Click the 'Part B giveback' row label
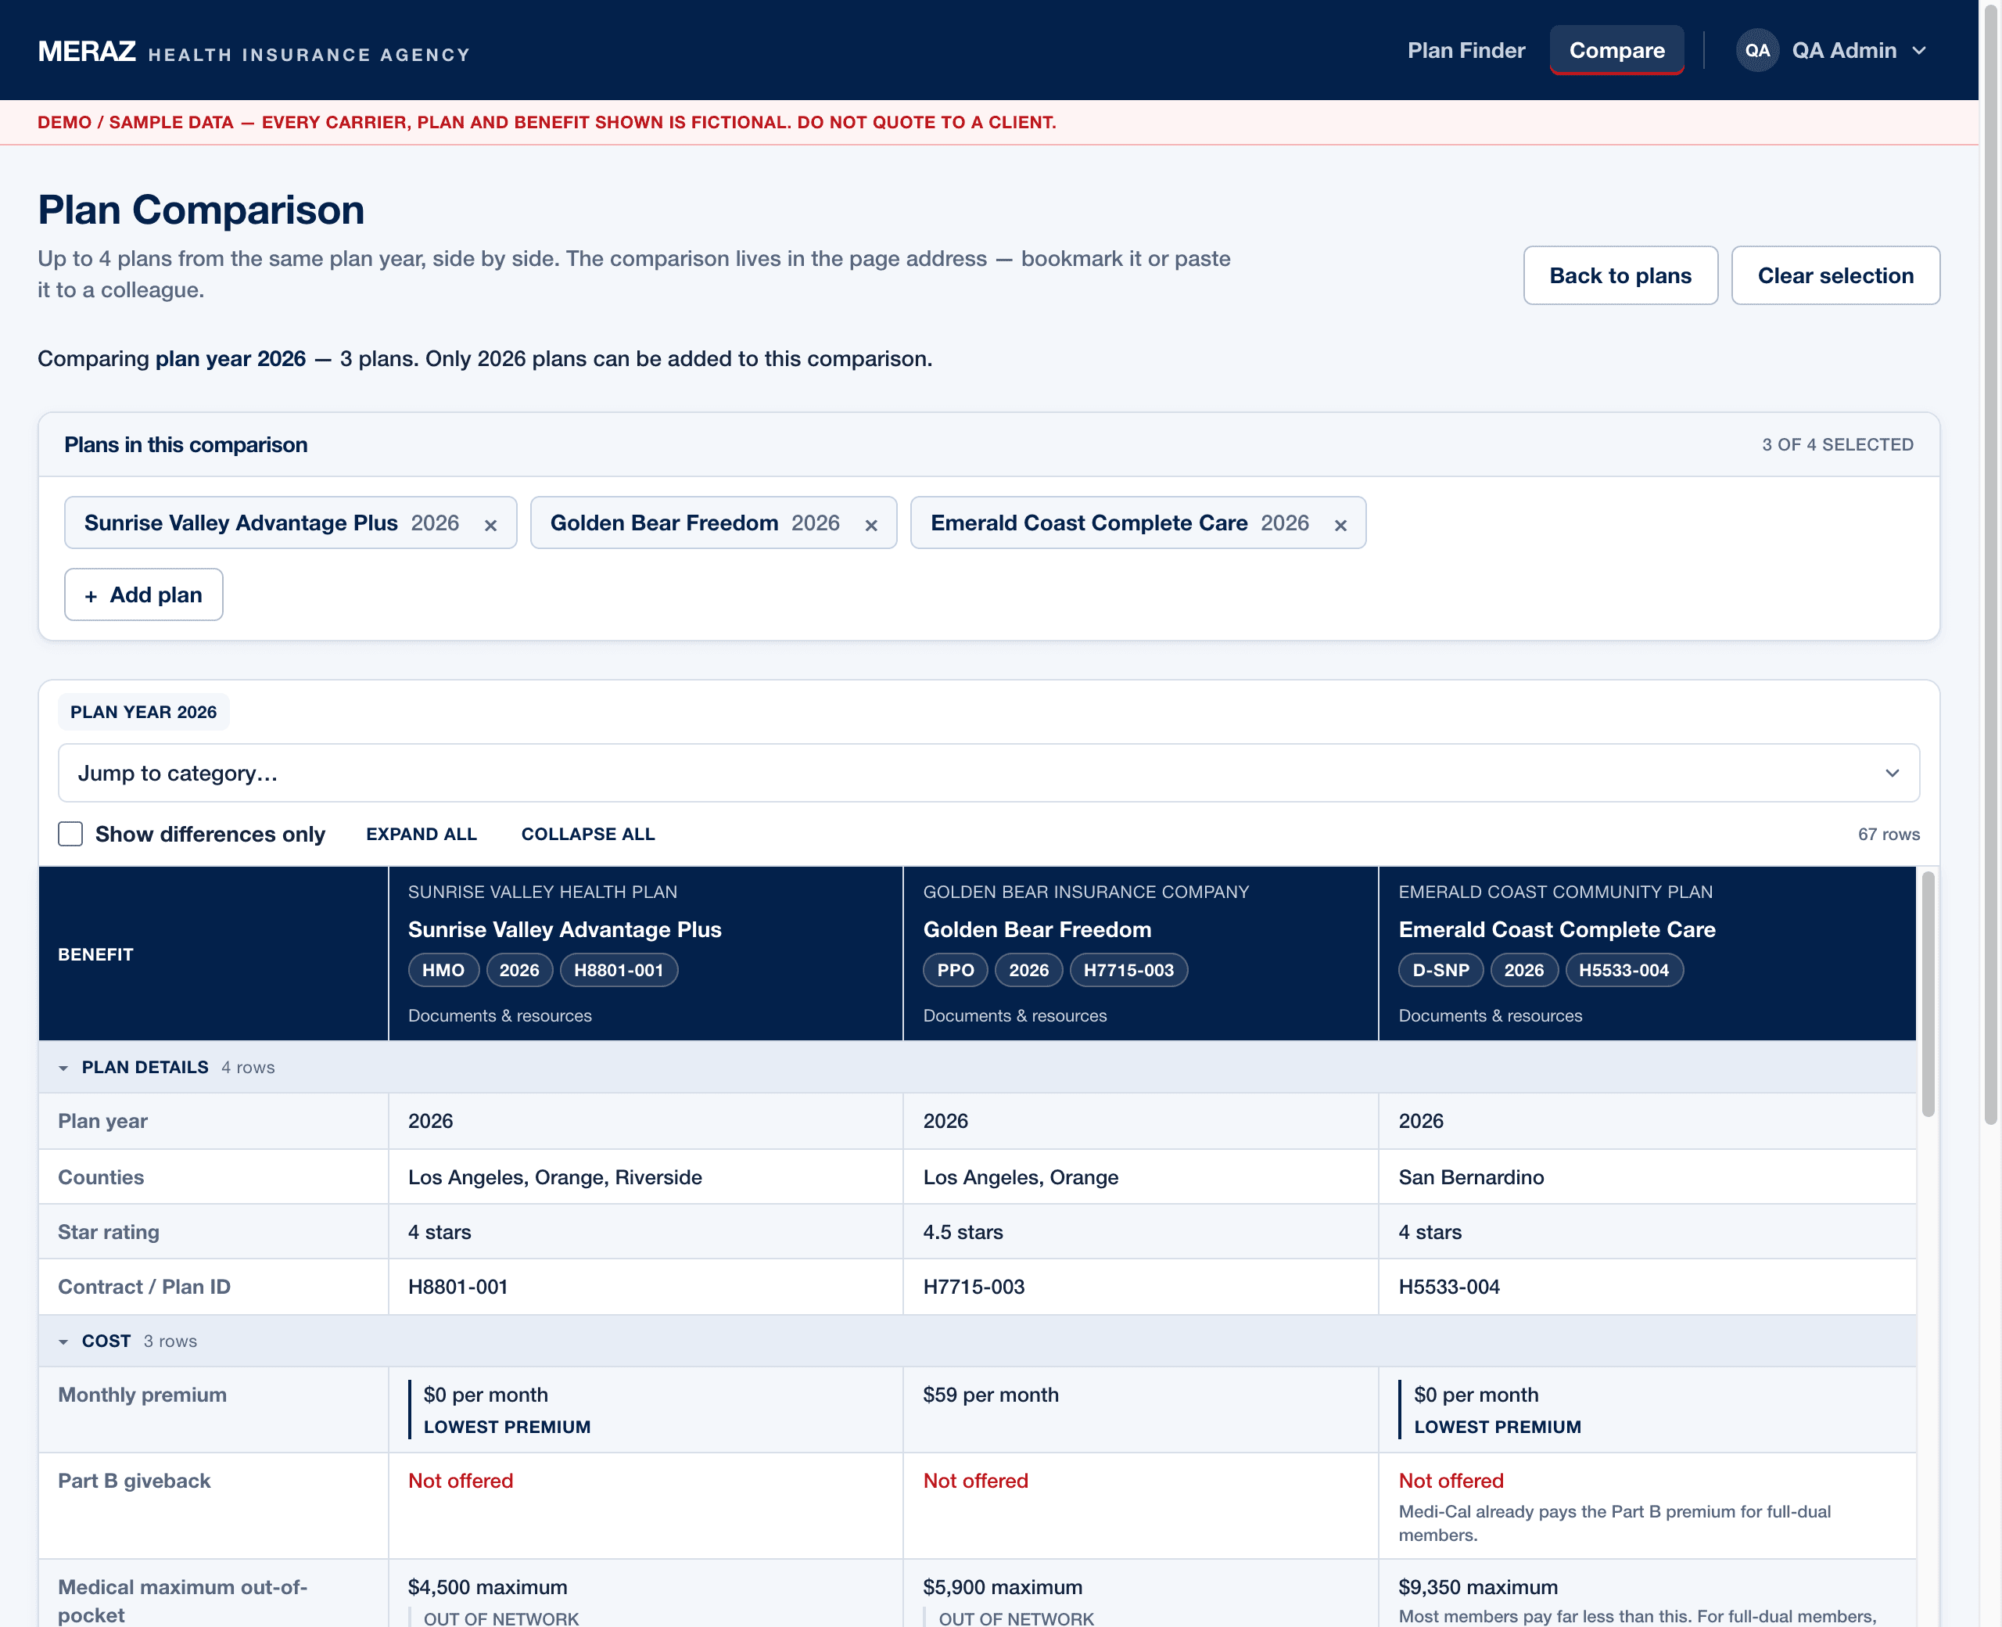The width and height of the screenshot is (2002, 1627). pyautogui.click(x=134, y=1482)
